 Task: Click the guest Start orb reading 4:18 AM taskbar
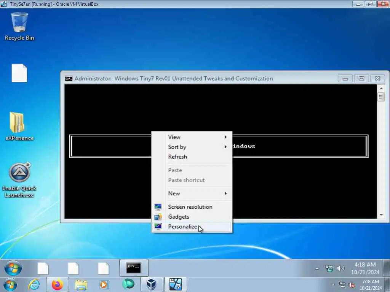click(13, 268)
